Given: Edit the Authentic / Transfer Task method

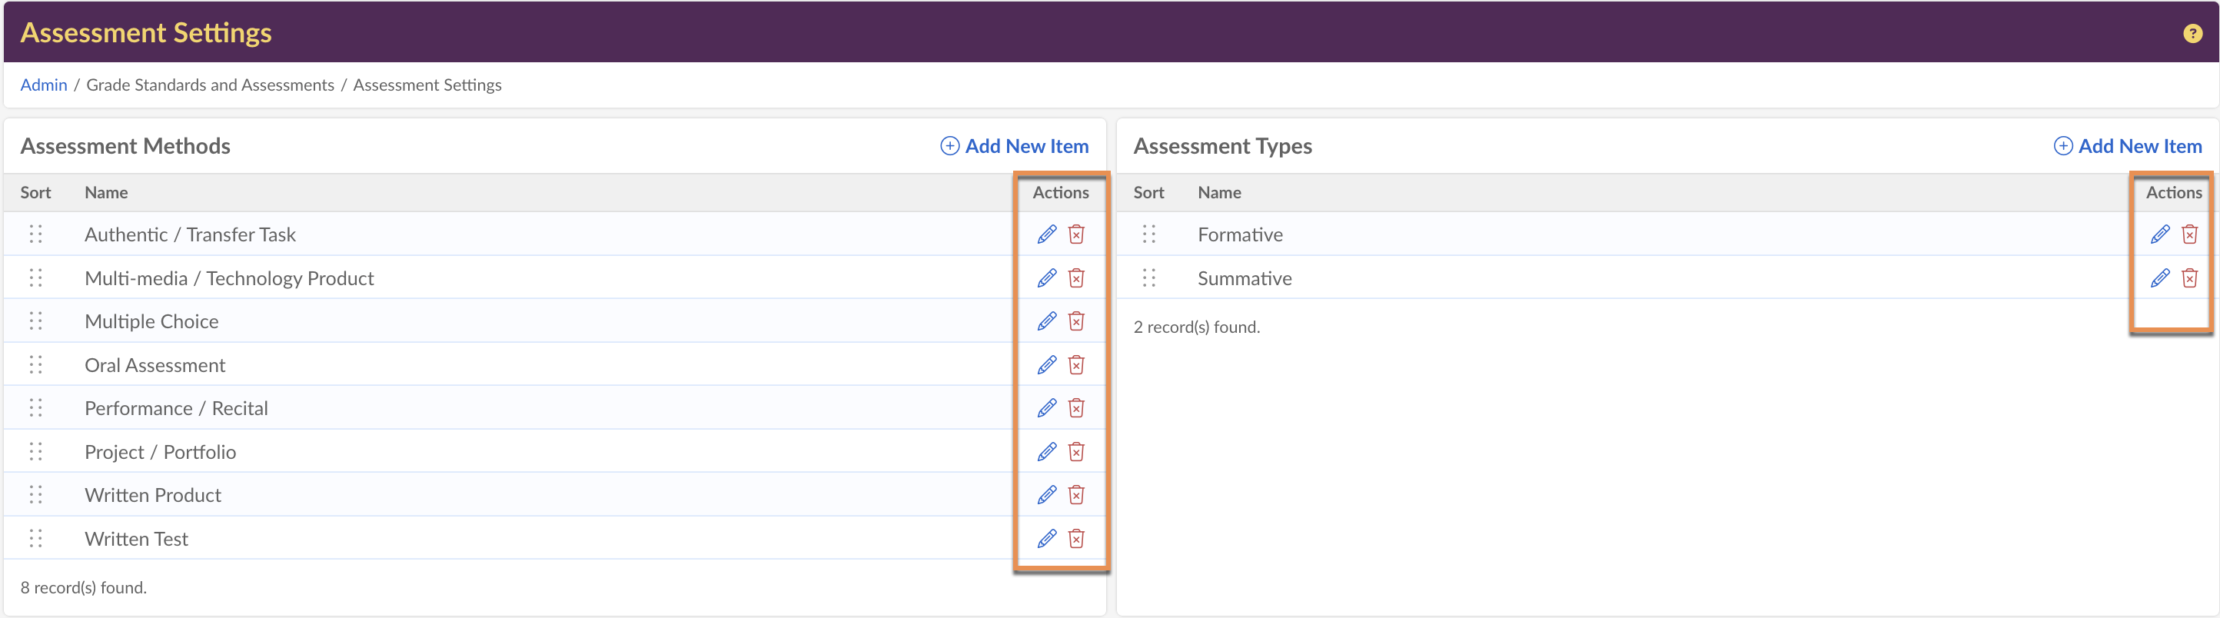Looking at the screenshot, I should [1046, 234].
